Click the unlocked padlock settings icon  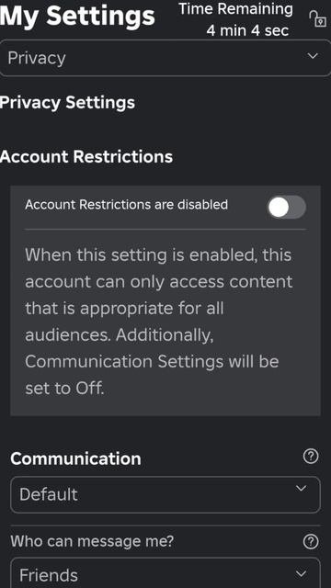coord(317,18)
